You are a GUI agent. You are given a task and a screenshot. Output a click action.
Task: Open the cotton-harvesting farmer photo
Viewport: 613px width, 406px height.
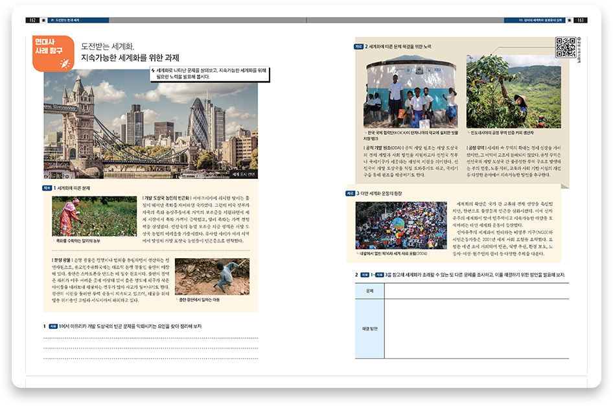(x=94, y=217)
